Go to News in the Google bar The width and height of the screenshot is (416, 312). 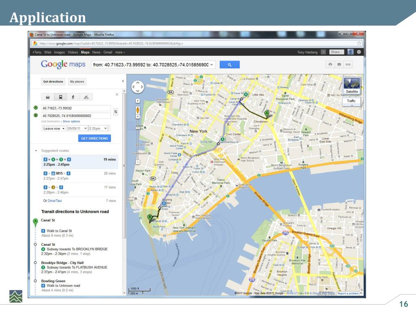coord(96,52)
